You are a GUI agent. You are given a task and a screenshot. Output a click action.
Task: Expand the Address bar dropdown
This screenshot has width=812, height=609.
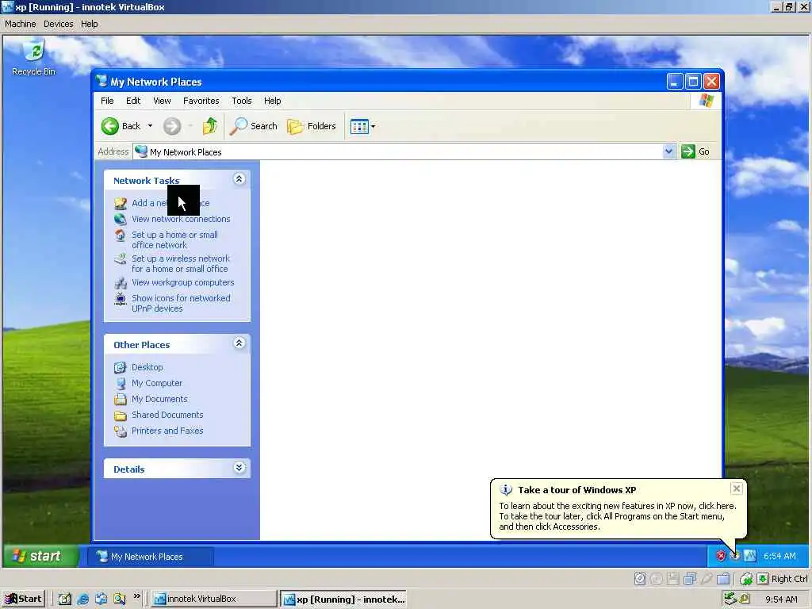pyautogui.click(x=668, y=151)
